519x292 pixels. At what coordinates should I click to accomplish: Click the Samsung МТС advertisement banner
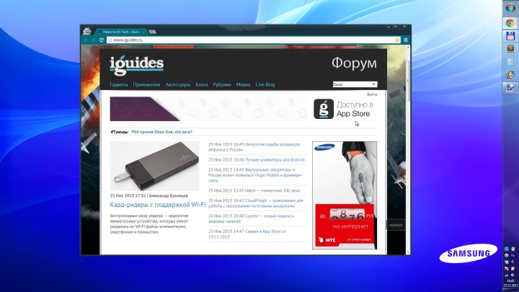pos(345,195)
